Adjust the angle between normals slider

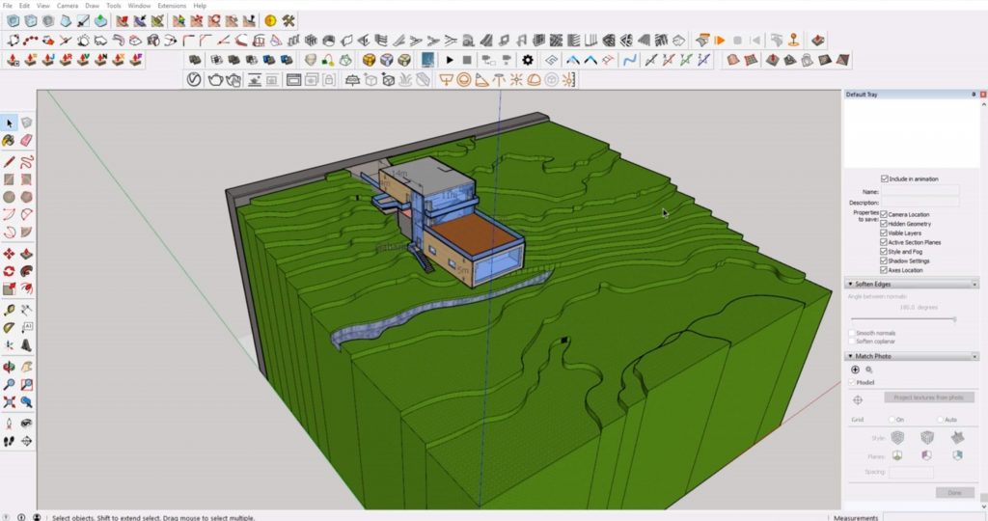(954, 319)
